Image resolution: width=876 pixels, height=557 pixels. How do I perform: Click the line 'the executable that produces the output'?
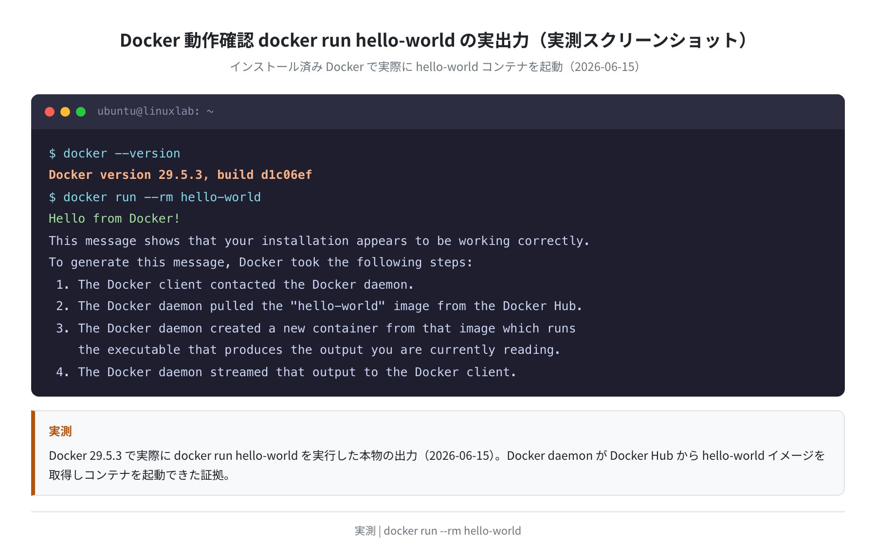pyautogui.click(x=319, y=350)
